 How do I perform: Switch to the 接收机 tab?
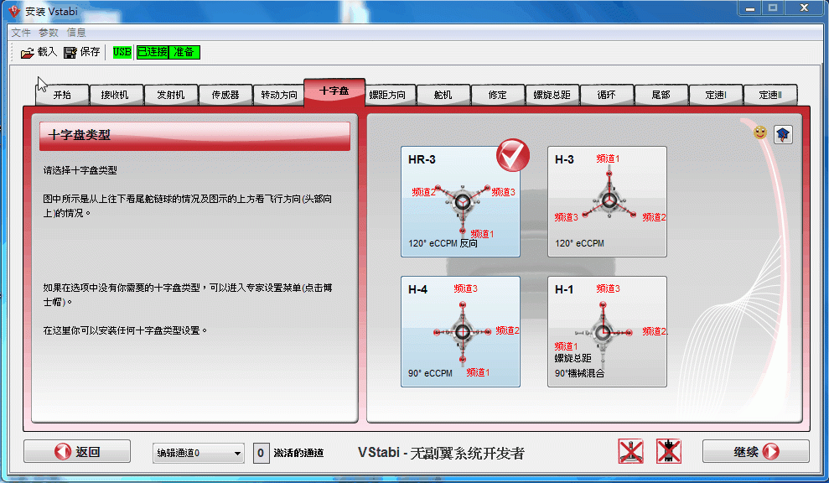pos(115,95)
